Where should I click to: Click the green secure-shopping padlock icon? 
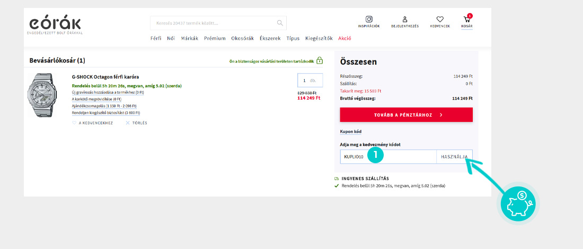[320, 60]
